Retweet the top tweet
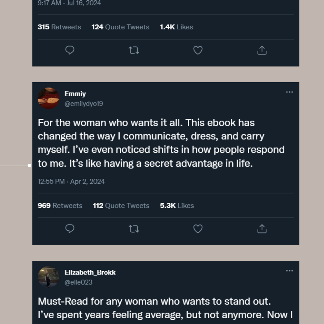The height and width of the screenshot is (324, 324). [134, 50]
